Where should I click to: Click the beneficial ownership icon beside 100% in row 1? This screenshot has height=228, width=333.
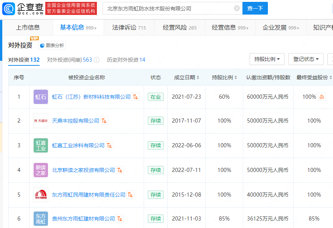[322, 97]
